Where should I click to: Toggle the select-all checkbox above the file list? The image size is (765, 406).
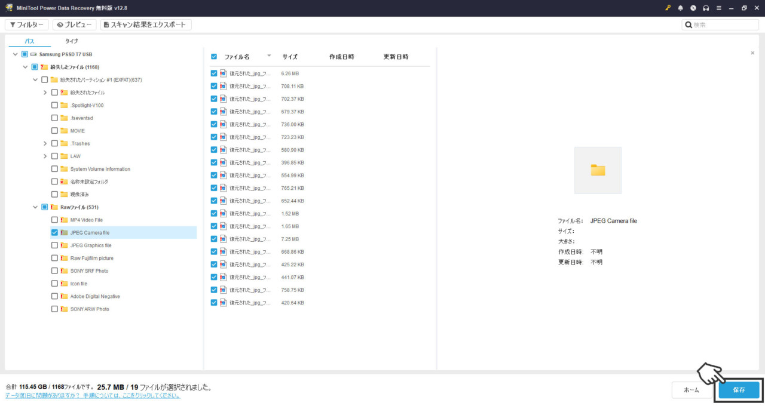[213, 56]
